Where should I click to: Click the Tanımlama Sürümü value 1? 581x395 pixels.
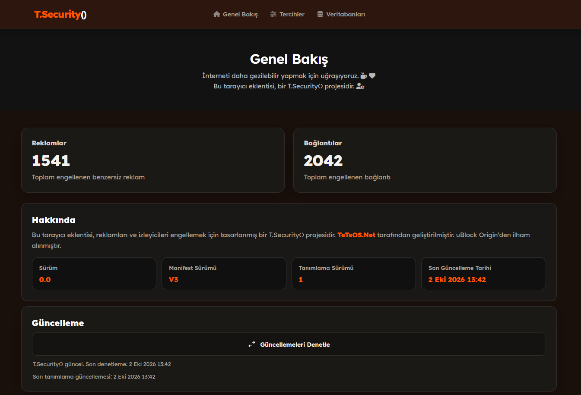301,279
